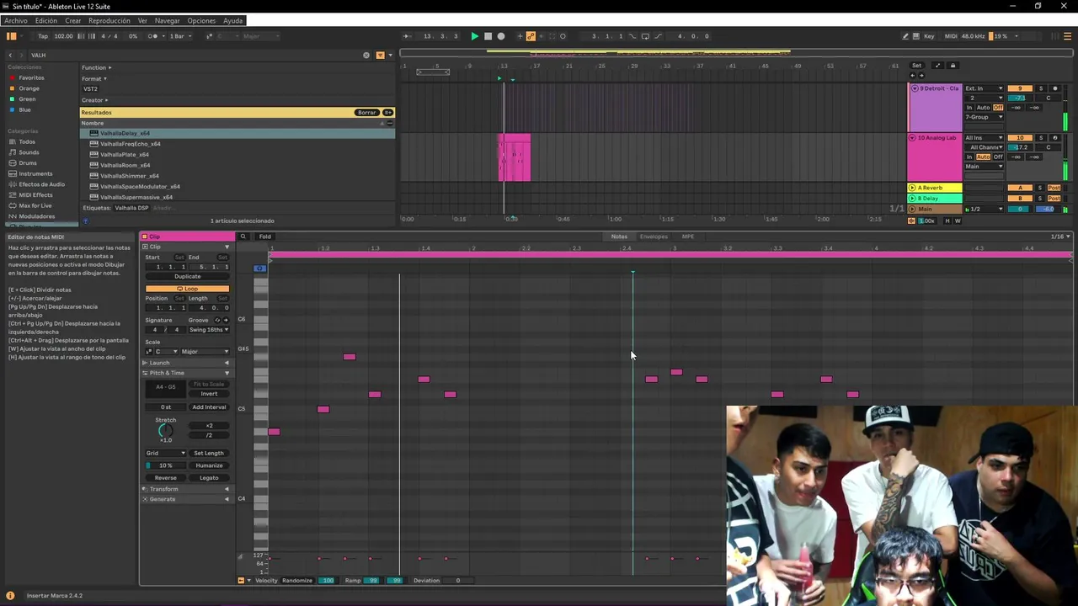Open the Efectos de Audio category
Image resolution: width=1078 pixels, height=606 pixels.
(x=41, y=184)
